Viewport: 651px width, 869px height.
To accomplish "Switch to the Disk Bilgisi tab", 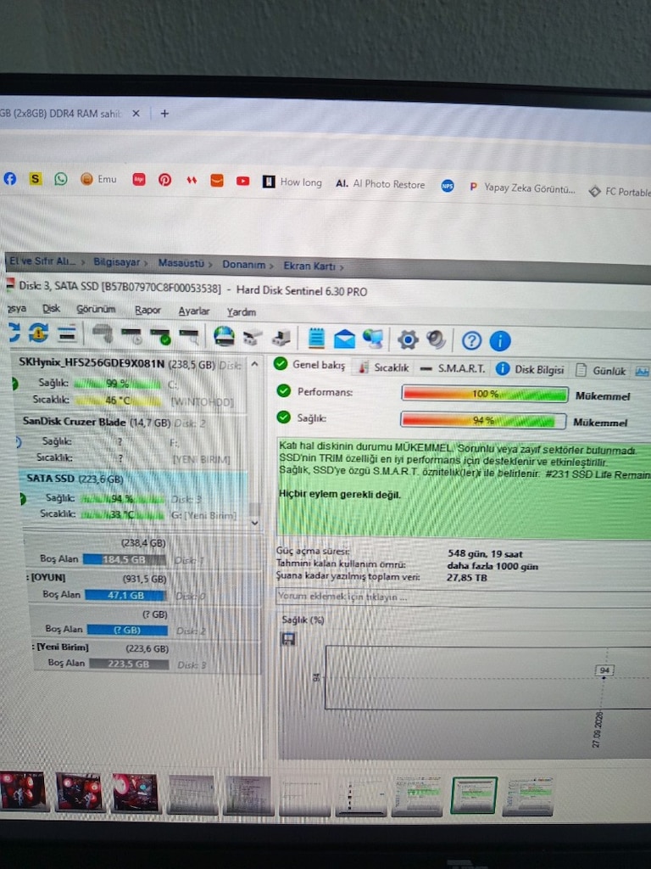I will [531, 369].
